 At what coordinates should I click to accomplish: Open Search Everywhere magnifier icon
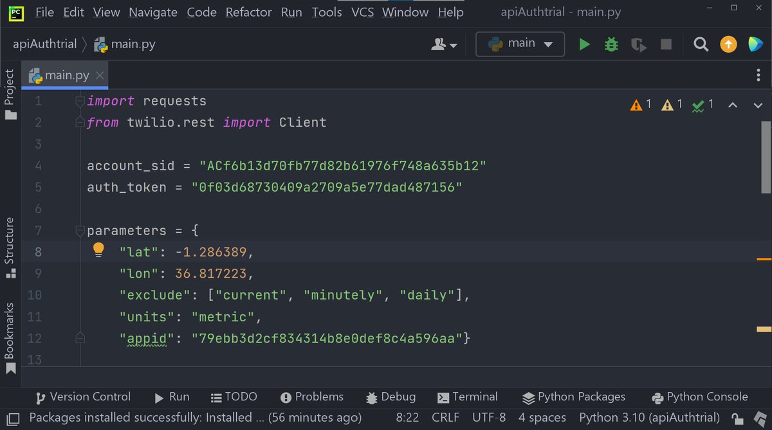point(701,44)
